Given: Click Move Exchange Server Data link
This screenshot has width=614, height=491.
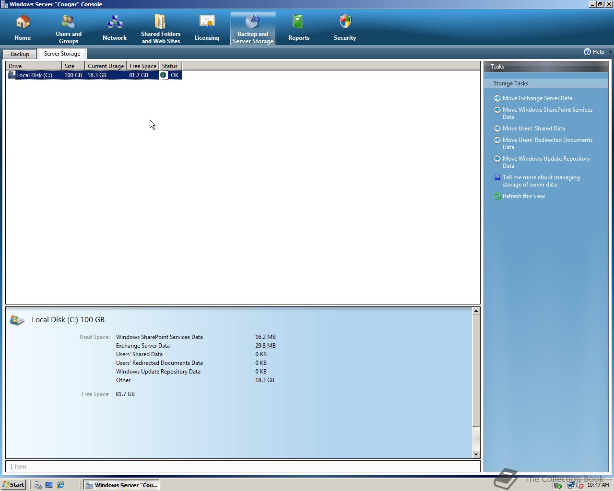Looking at the screenshot, I should 537,98.
